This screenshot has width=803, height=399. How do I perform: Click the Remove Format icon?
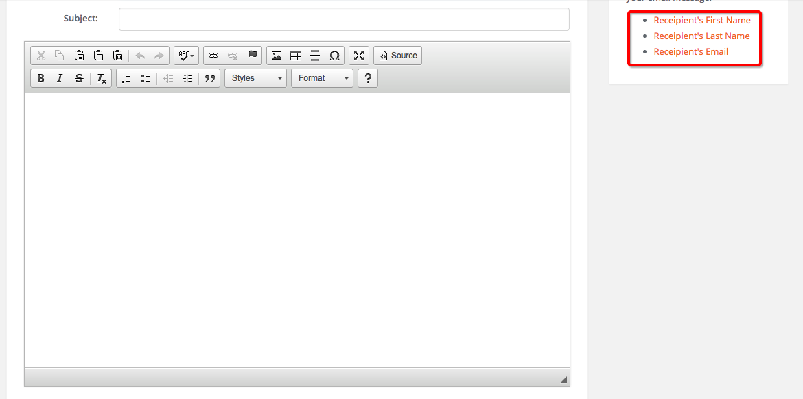pyautogui.click(x=102, y=78)
